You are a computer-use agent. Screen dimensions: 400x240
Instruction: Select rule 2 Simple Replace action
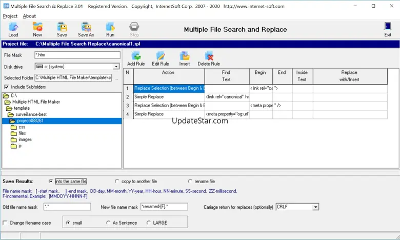tap(169, 97)
